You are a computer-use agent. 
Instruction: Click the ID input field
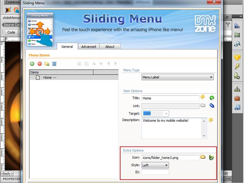[x=155, y=172]
